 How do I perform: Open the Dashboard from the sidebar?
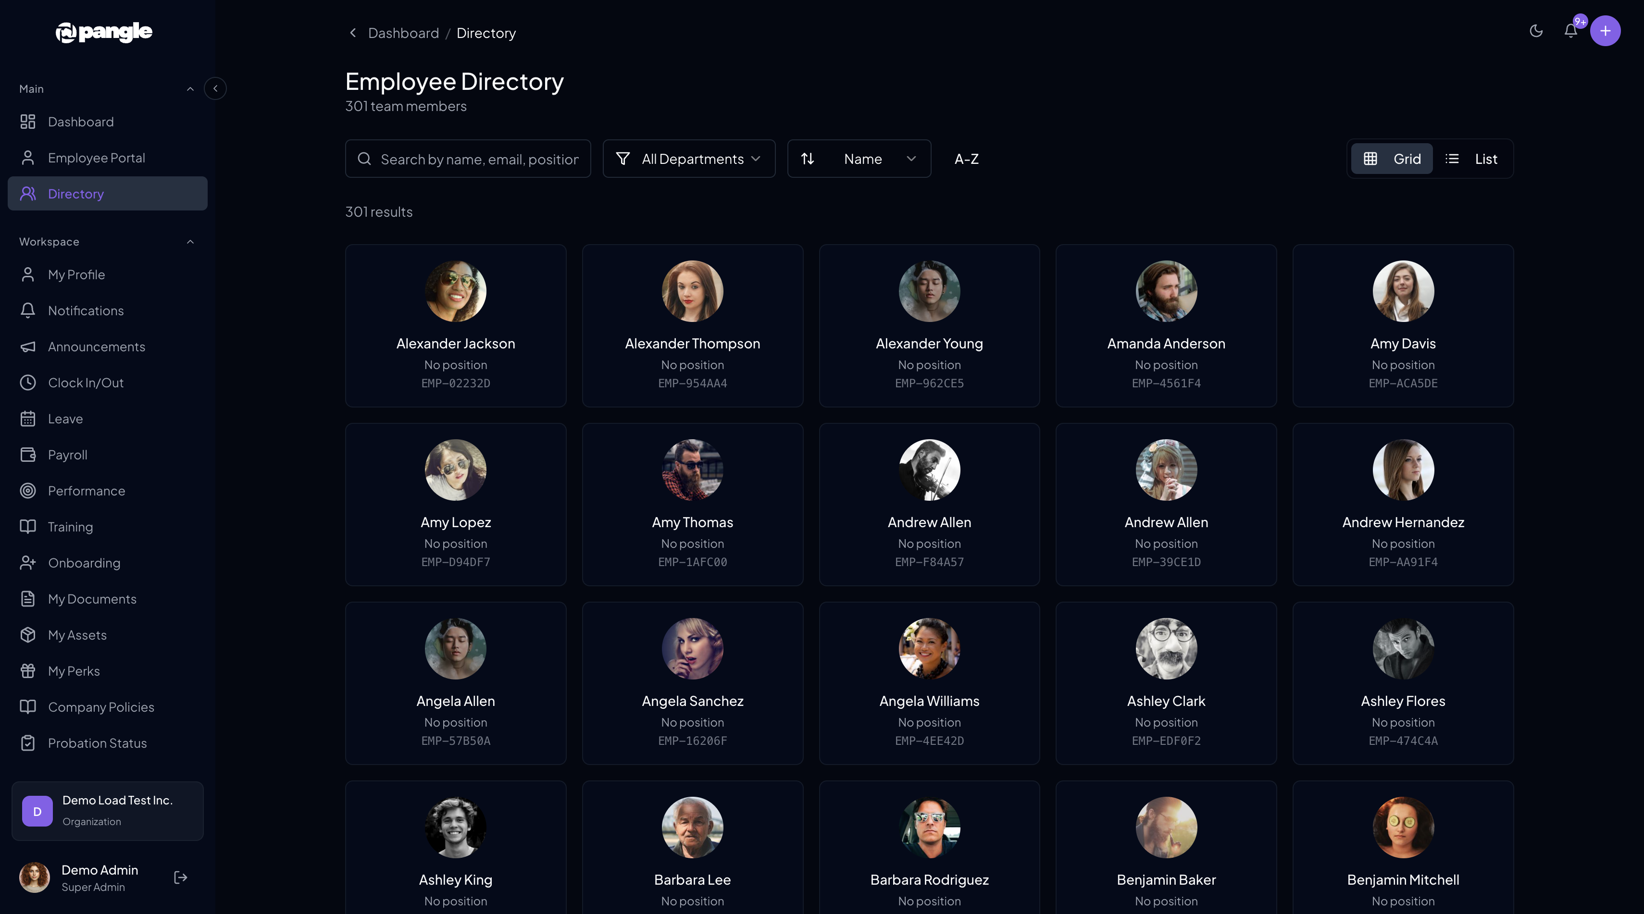pyautogui.click(x=81, y=122)
